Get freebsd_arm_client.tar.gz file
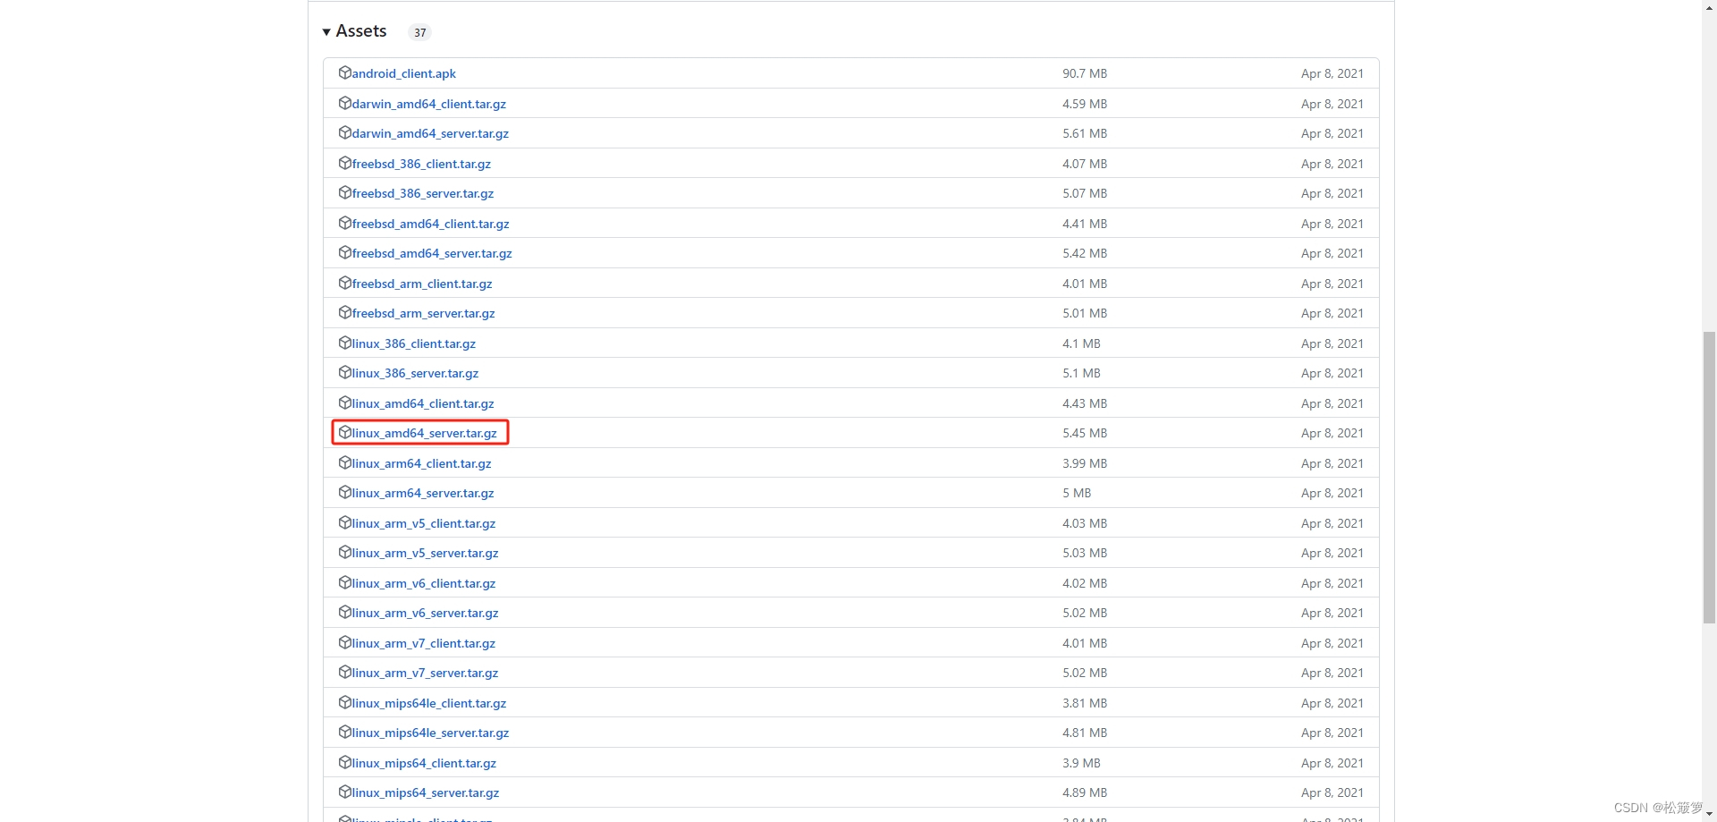The image size is (1717, 822). point(422,284)
